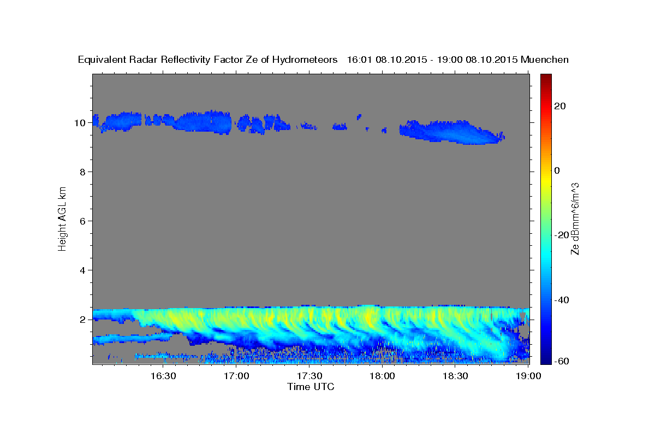Click the height tick label '6'
The height and width of the screenshot is (437, 655).
(x=82, y=221)
